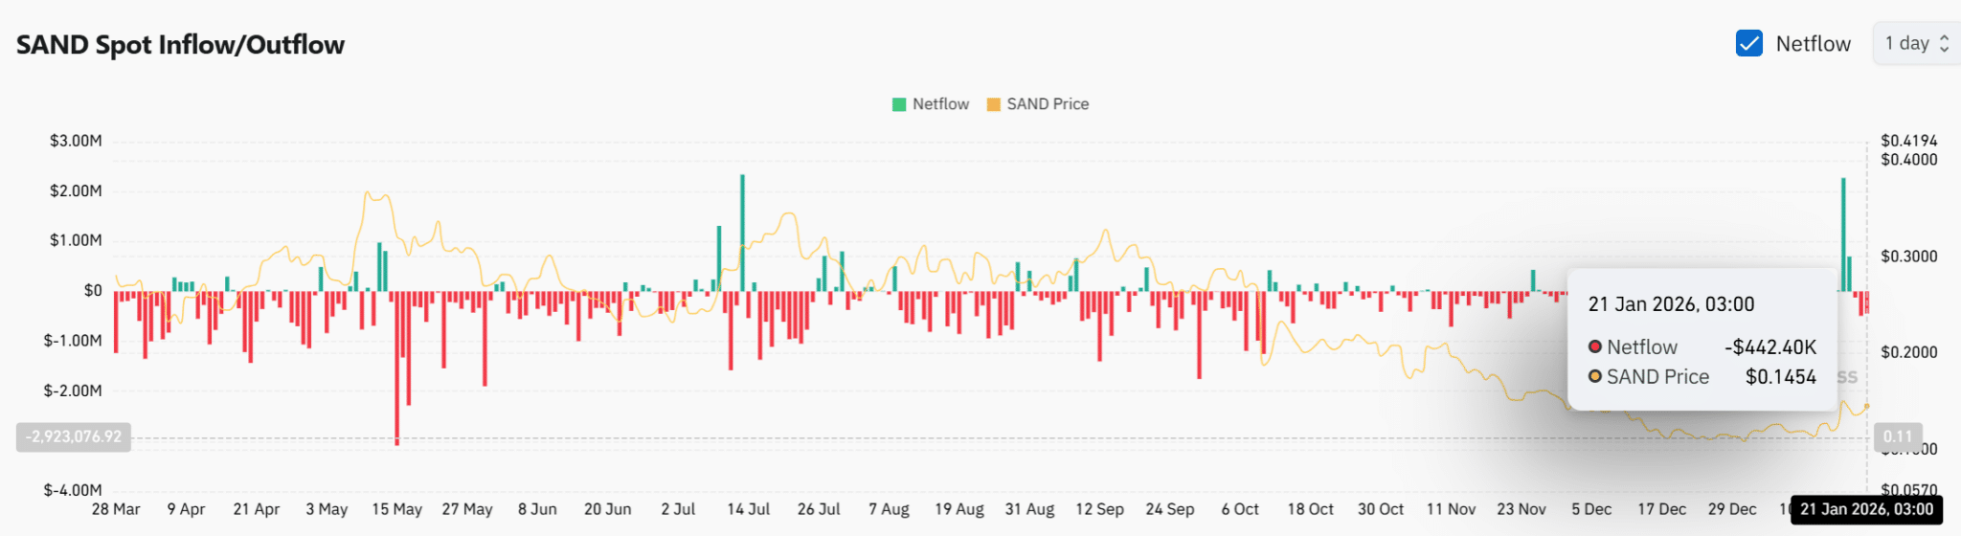
Task: Click the 28 Mar date on the x-axis
Action: point(116,509)
